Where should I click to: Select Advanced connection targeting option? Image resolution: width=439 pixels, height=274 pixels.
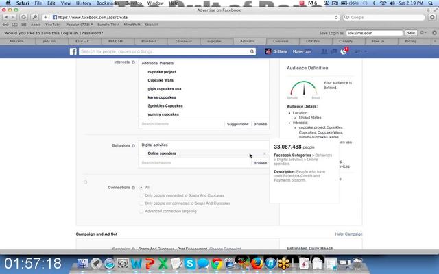141,212
